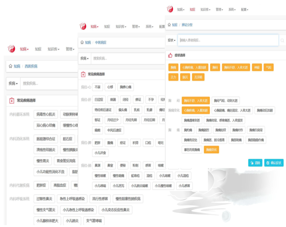
Task: Click the orange 气短 selected symptom tag
Action: (x=268, y=67)
